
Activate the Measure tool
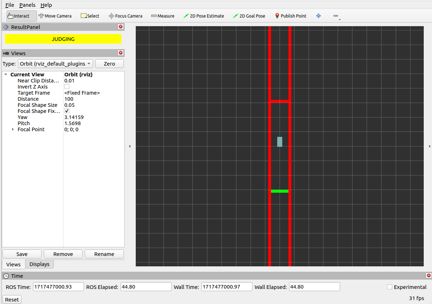click(x=163, y=16)
